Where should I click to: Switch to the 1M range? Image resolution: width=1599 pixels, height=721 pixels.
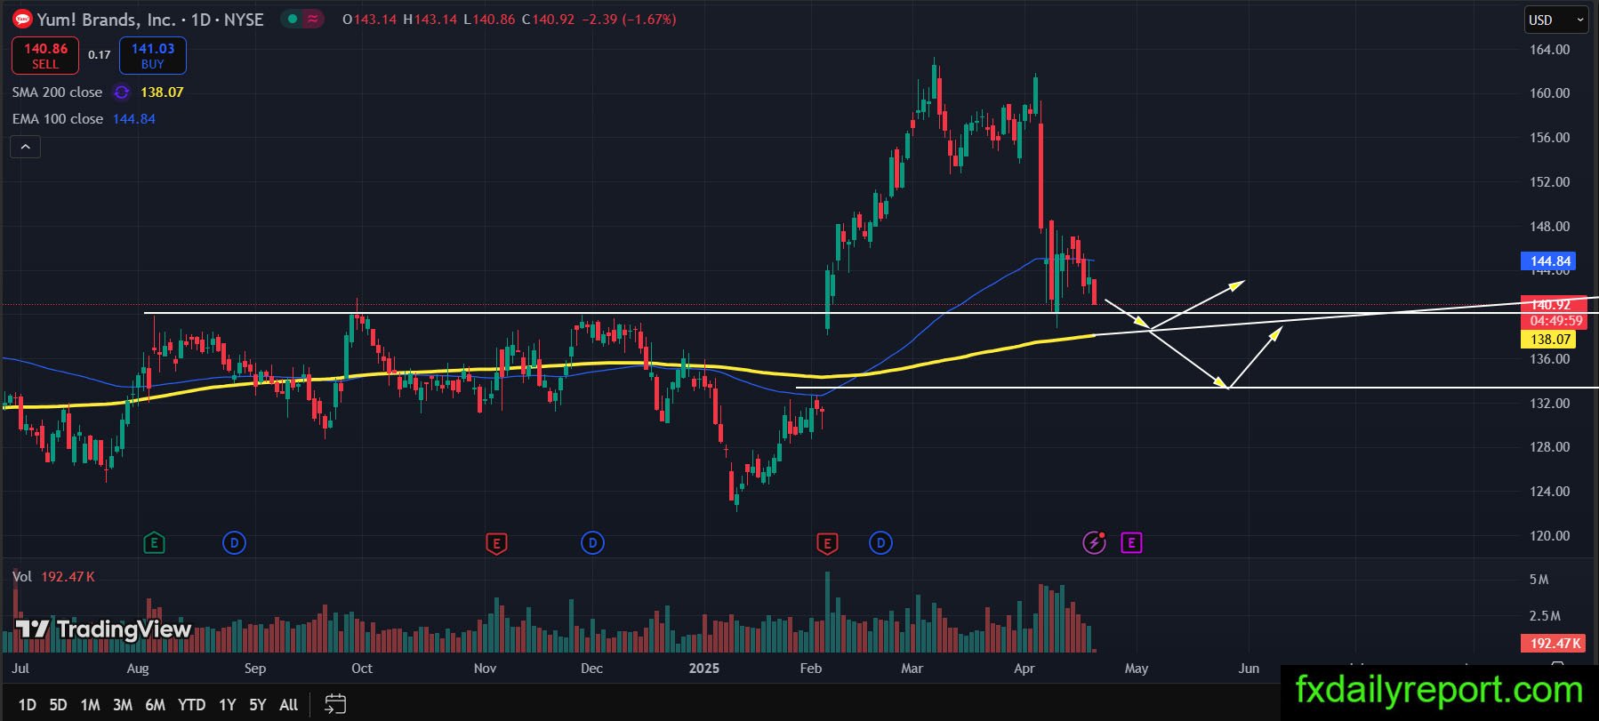pos(90,705)
